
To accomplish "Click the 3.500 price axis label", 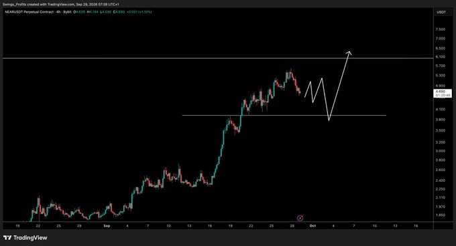I will point(441,130).
